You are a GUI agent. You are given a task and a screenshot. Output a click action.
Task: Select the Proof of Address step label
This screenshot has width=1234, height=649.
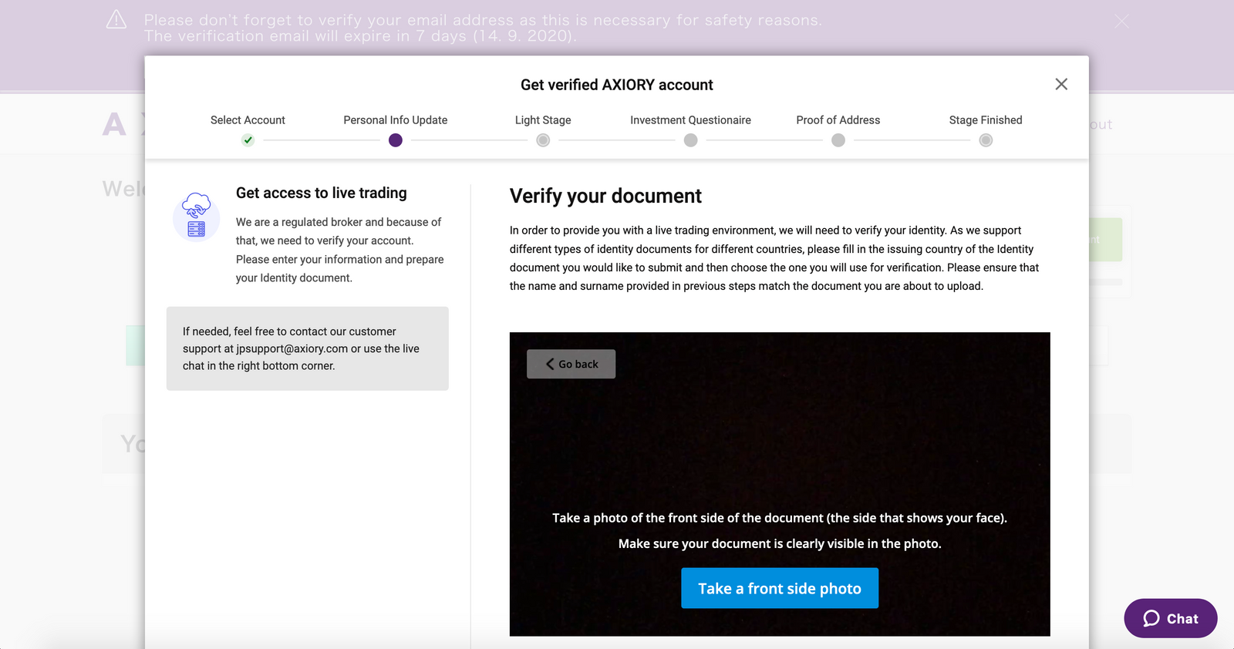click(x=838, y=120)
